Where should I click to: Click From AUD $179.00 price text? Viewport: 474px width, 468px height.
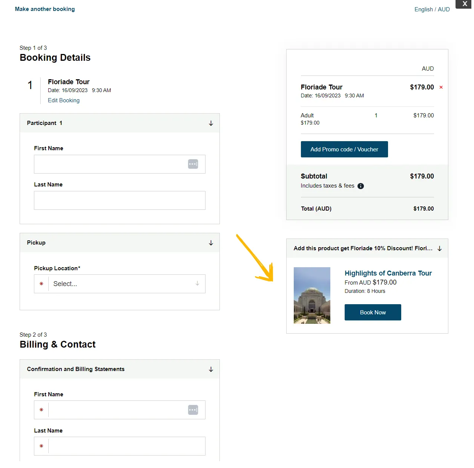click(x=371, y=282)
